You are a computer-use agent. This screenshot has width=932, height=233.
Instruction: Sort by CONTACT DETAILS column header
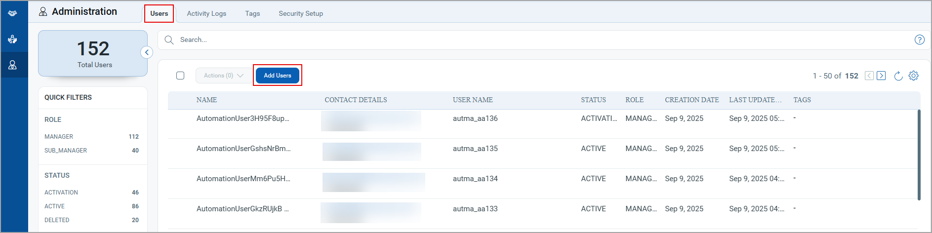click(x=356, y=100)
